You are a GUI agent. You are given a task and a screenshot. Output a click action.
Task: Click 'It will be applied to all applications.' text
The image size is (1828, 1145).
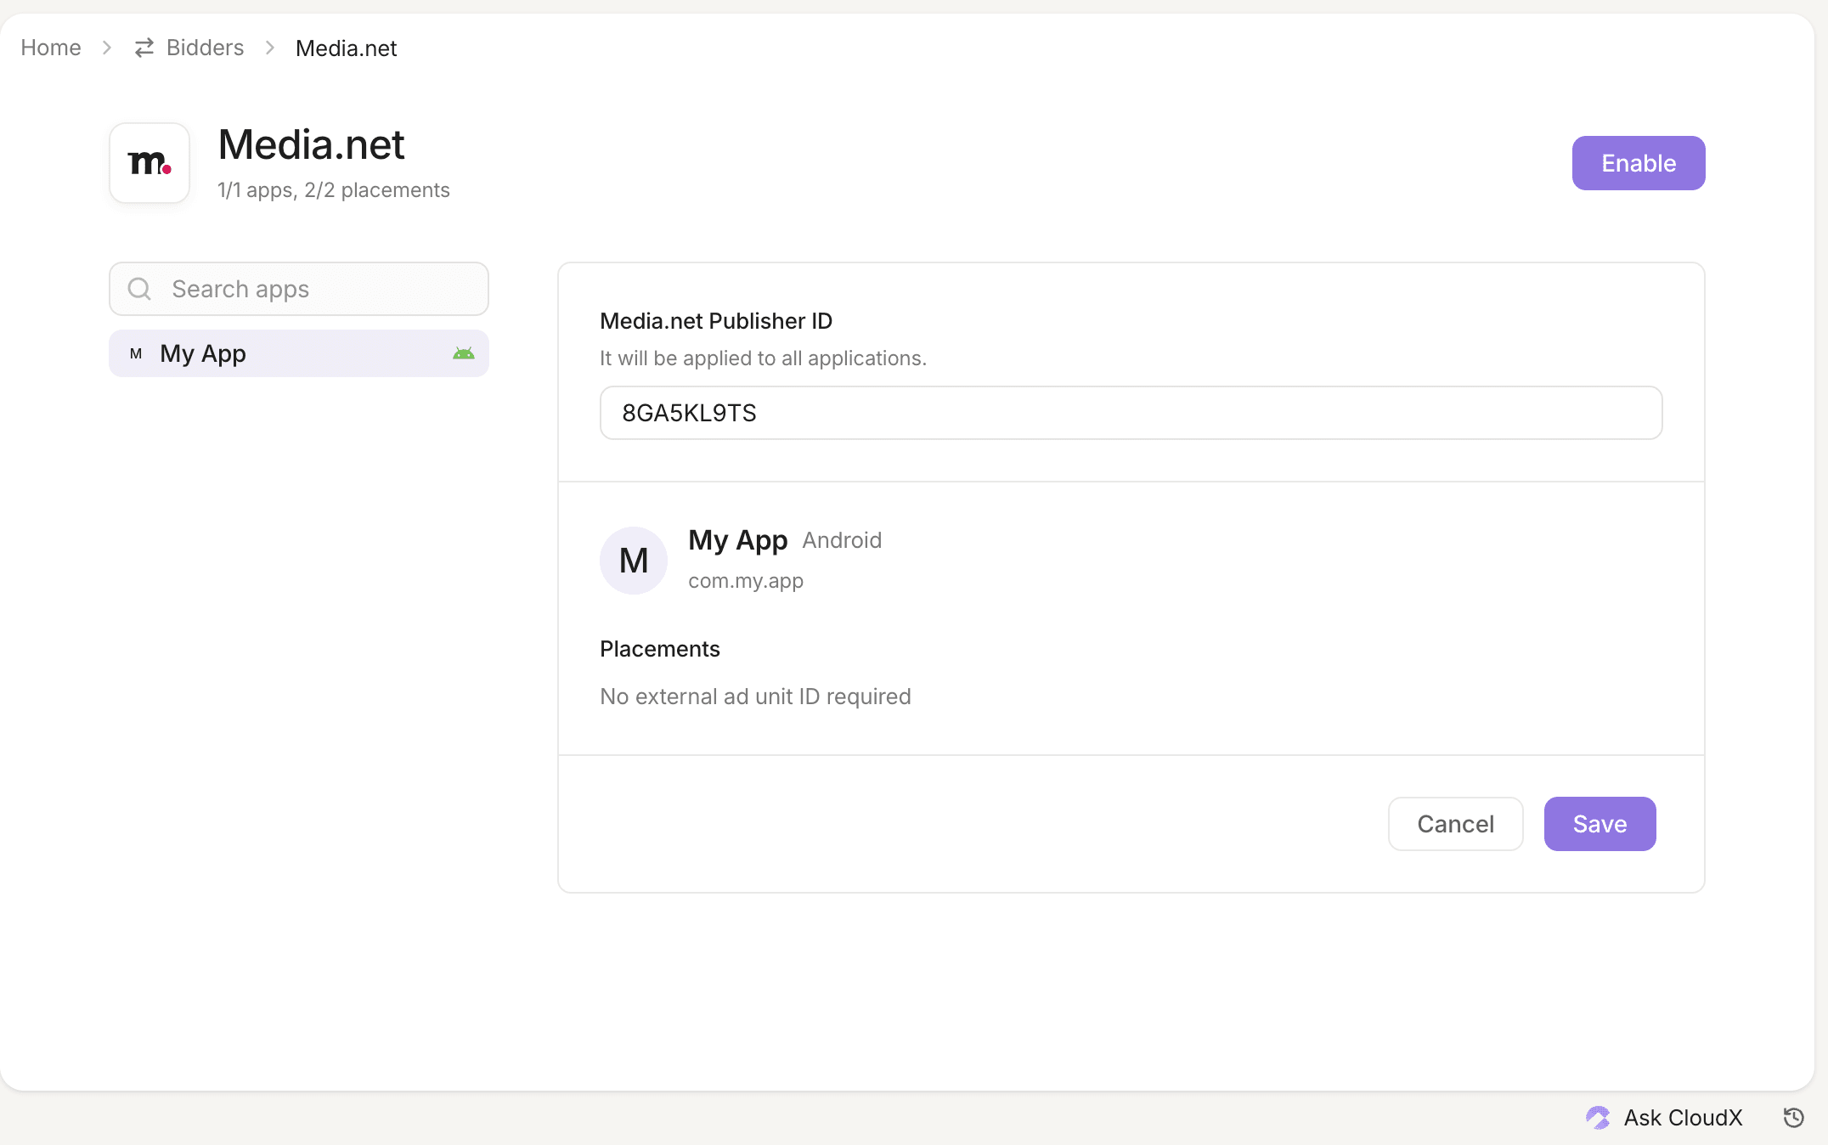pyautogui.click(x=763, y=358)
